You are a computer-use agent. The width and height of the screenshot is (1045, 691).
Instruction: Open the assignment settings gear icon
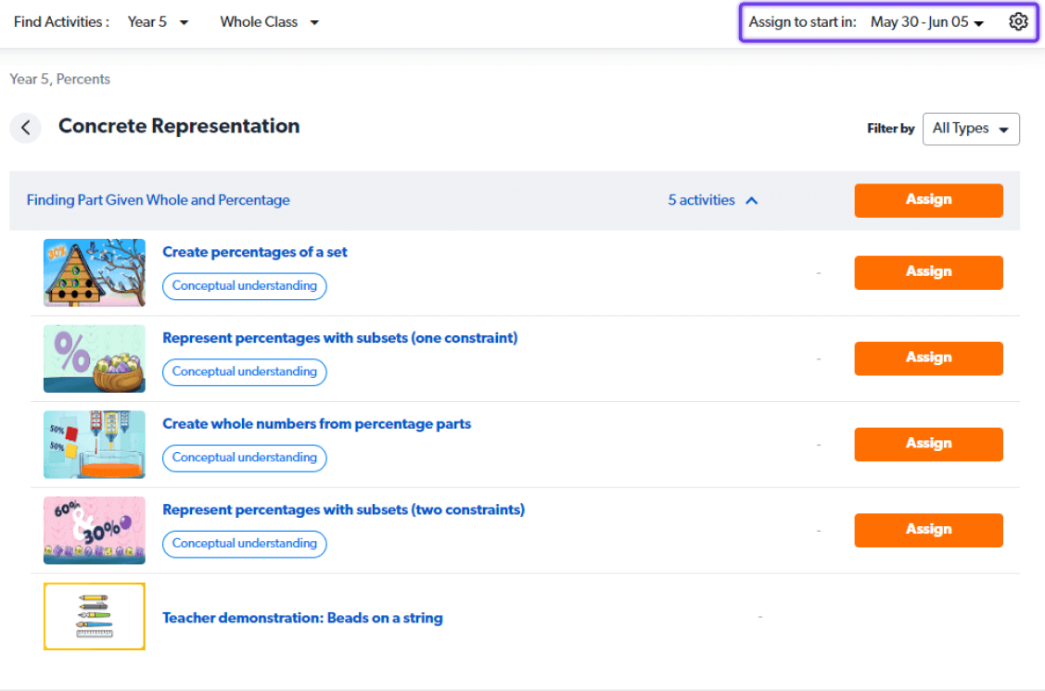[1018, 22]
